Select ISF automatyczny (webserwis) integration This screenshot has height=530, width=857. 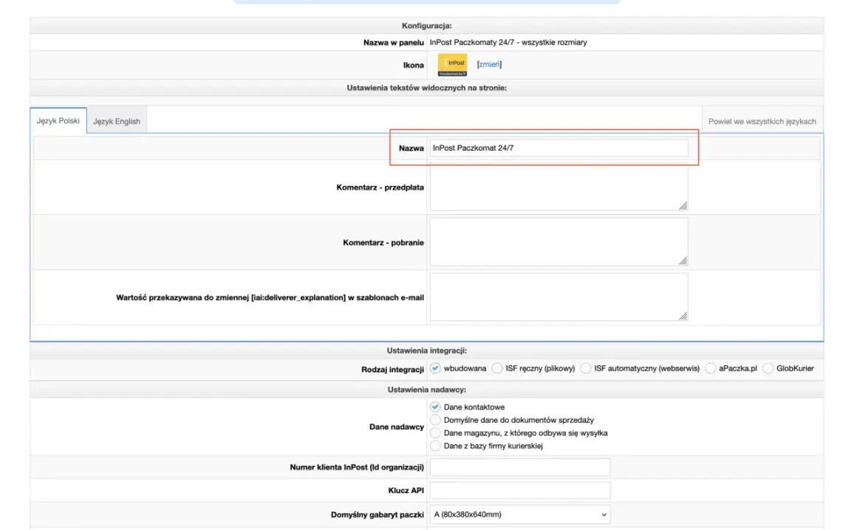tap(585, 368)
